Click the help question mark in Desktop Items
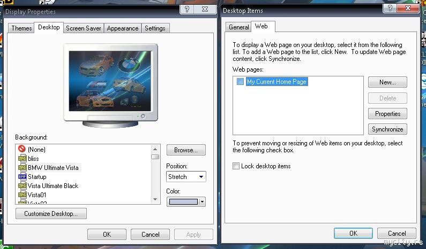 (390, 8)
